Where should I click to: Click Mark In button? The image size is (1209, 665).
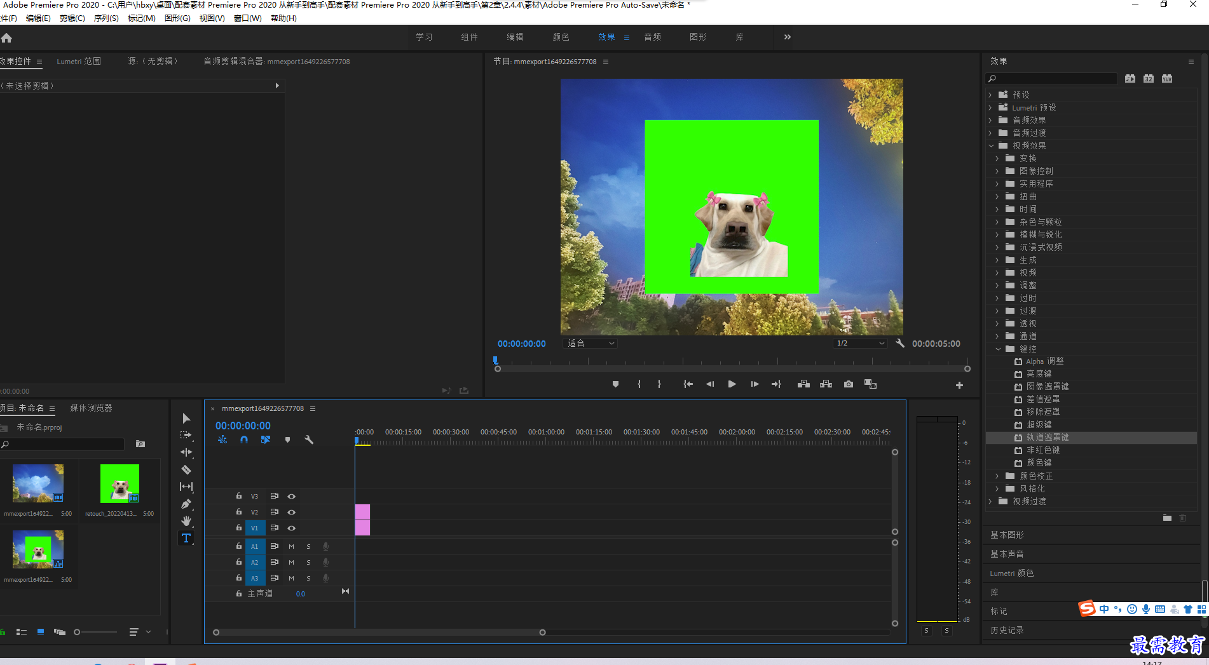[639, 384]
